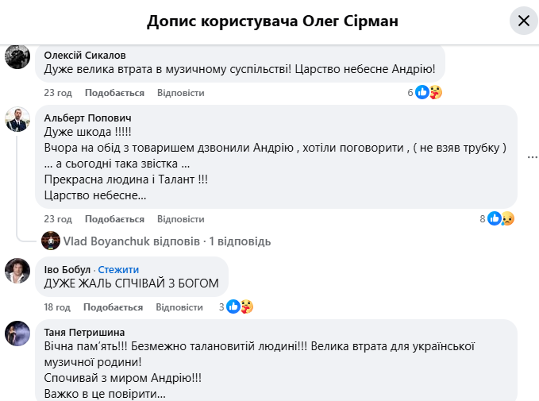Reply to Олексій Сикалов's comment
Screen dimensions: 539x401
180,93
